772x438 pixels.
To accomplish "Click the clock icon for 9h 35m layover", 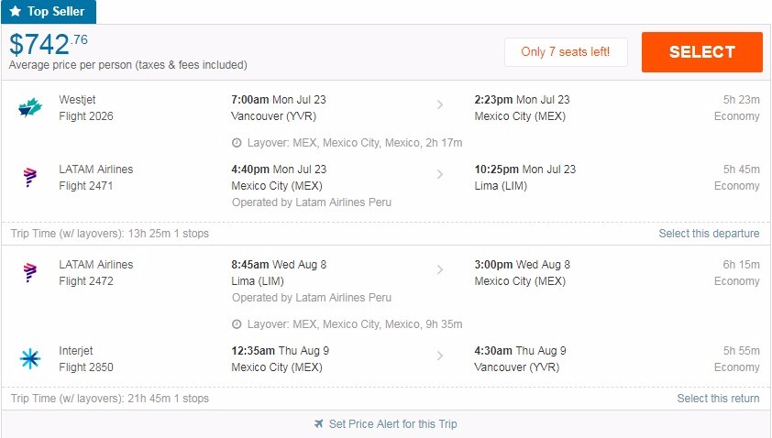I will coord(237,324).
